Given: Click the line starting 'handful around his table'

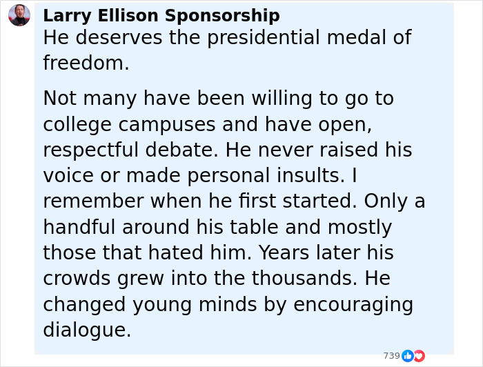Looking at the screenshot, I should 217,227.
